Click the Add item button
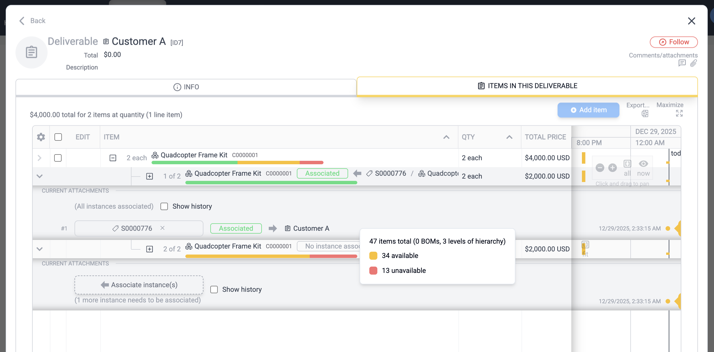Viewport: 714px width, 352px height. [x=588, y=110]
